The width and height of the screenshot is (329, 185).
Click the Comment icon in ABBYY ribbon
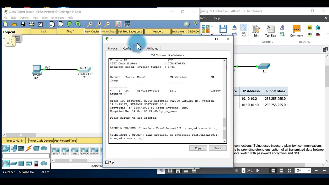coord(297,31)
